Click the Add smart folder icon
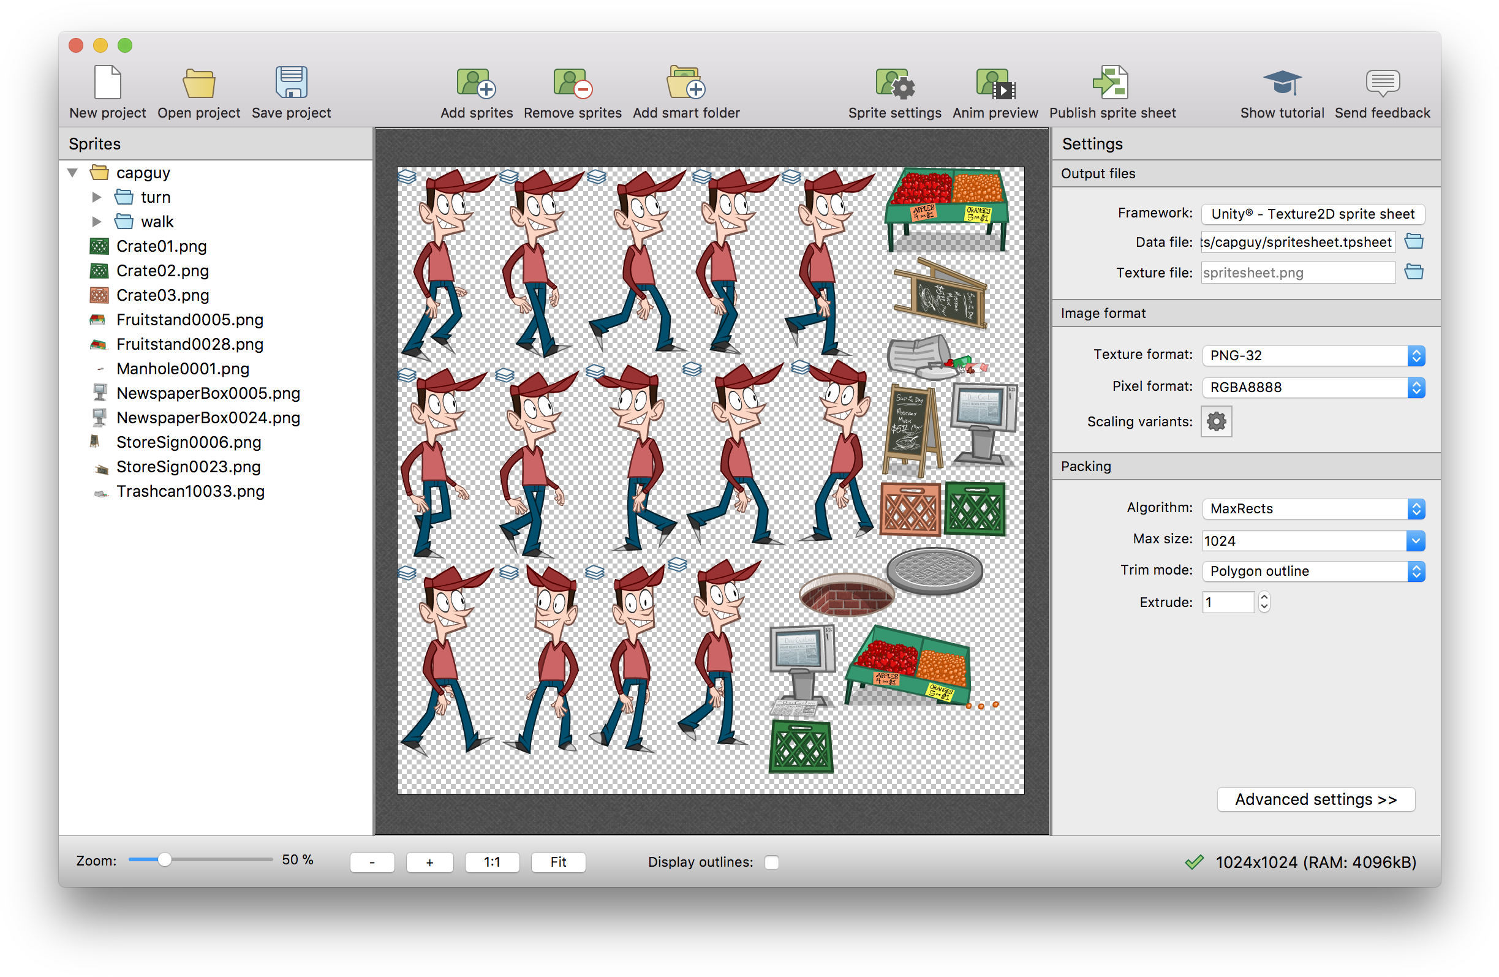1499x977 pixels. pyautogui.click(x=686, y=85)
